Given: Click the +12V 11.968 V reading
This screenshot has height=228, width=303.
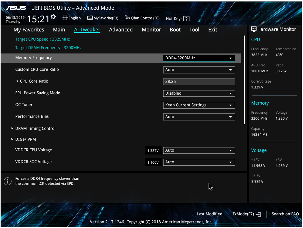Looking at the screenshot, I should 258,166.
